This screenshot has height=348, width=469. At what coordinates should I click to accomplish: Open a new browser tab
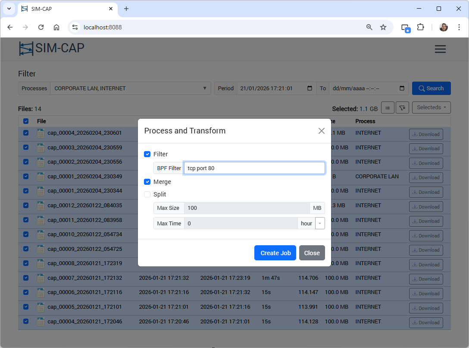[126, 9]
